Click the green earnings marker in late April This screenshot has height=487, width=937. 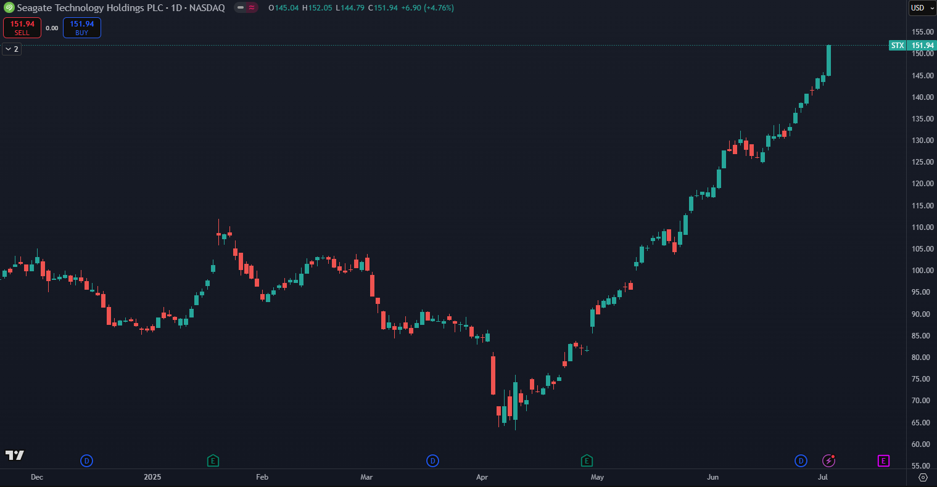[587, 460]
